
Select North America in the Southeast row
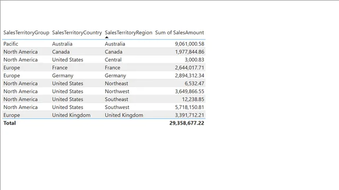click(21, 99)
